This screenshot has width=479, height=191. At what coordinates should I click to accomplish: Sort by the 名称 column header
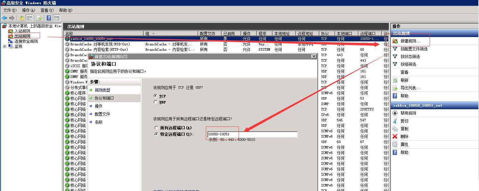point(103,33)
